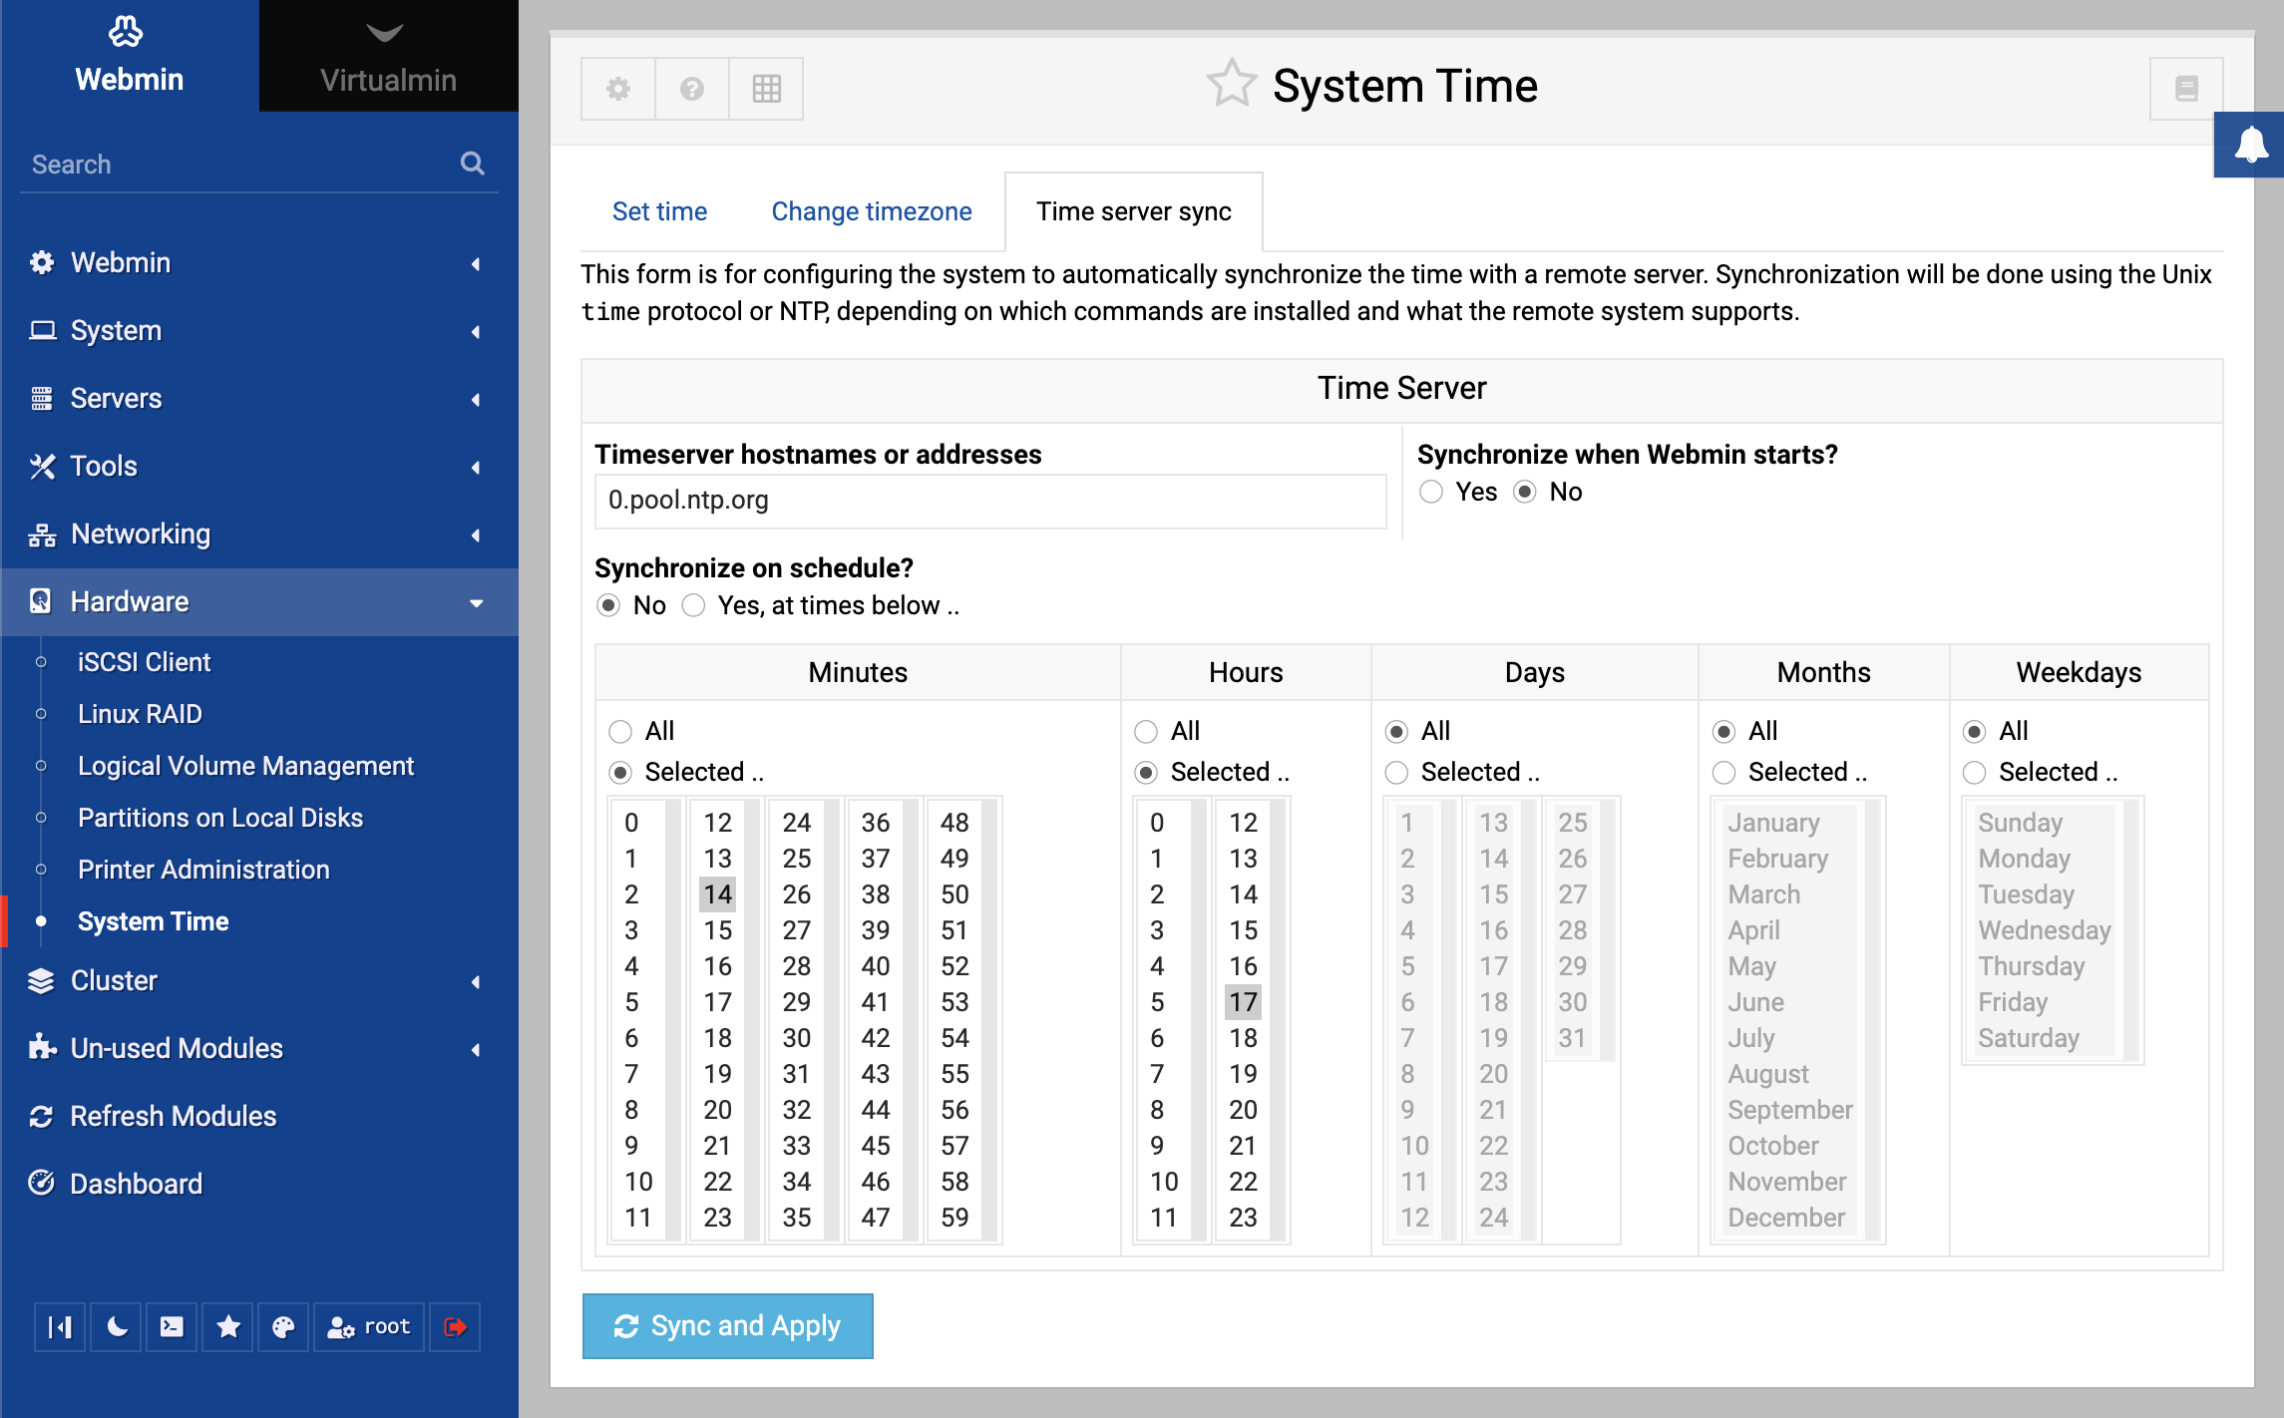Open Logical Volume Management menu item
This screenshot has height=1418, width=2284.
coord(245,766)
